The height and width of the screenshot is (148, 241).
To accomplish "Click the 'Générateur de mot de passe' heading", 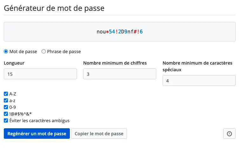I will 54,8.
